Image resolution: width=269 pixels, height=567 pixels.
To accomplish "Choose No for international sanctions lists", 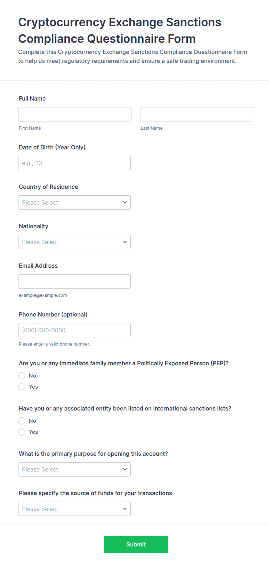I will 22,421.
